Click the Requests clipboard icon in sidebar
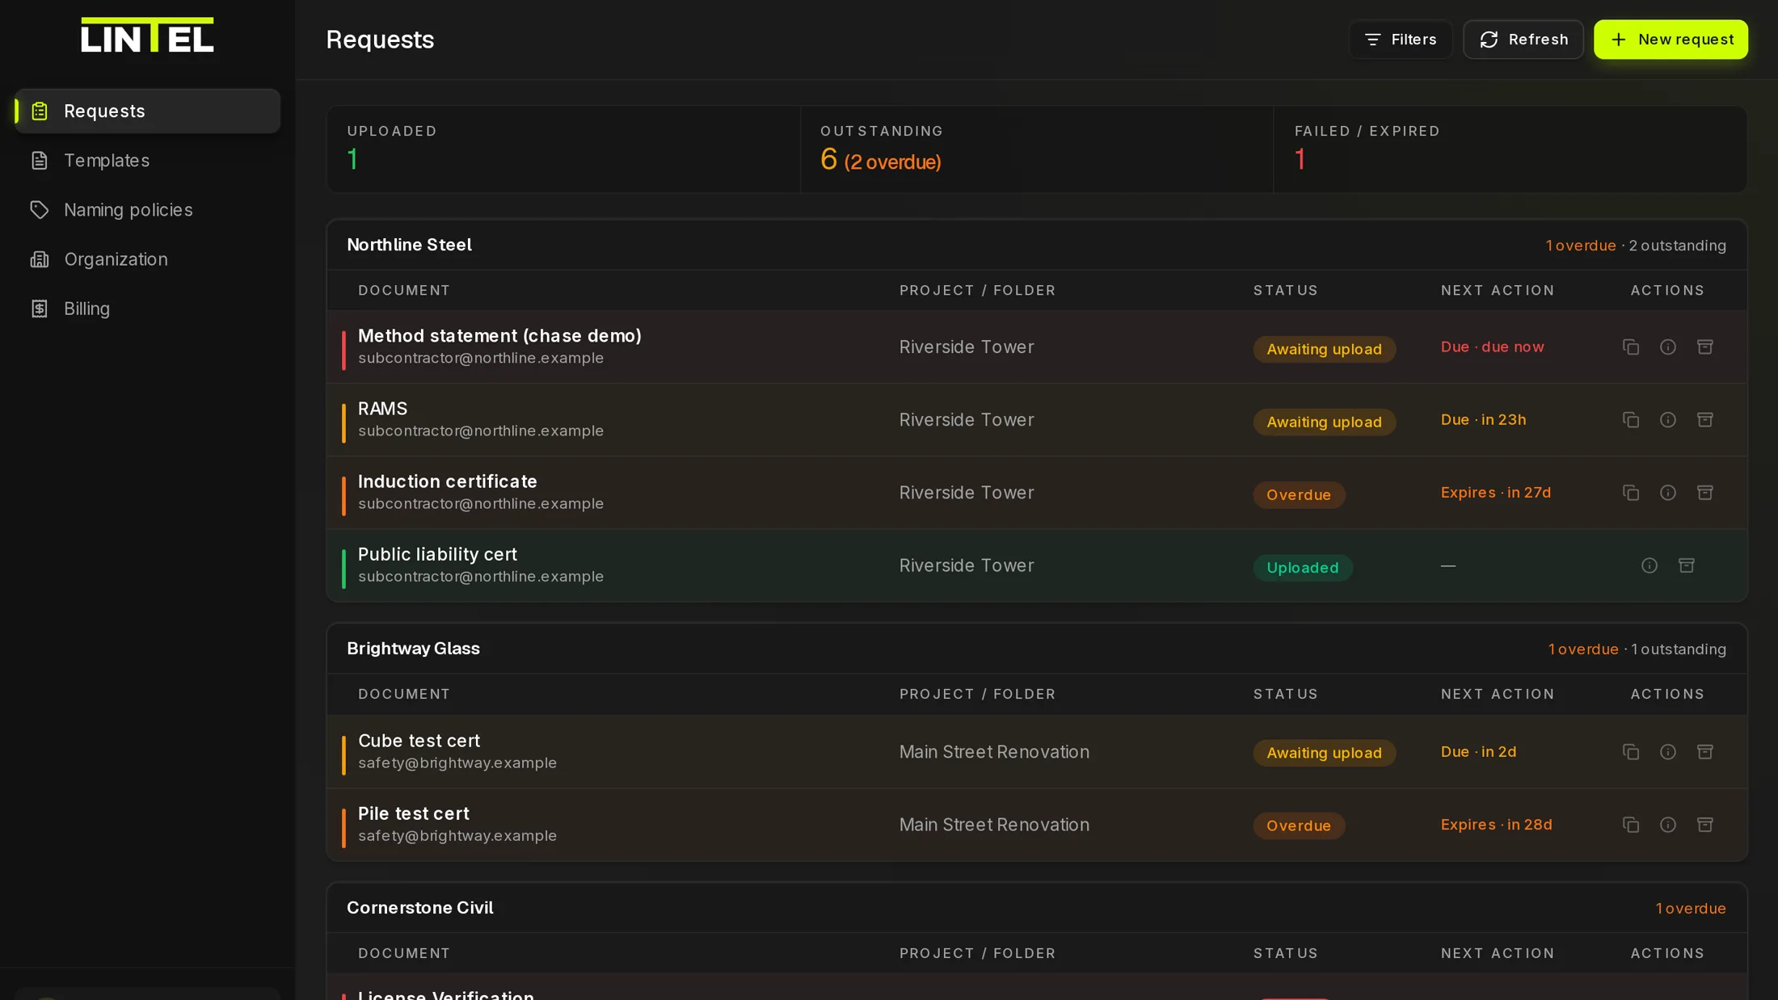The width and height of the screenshot is (1778, 1000). coord(40,111)
